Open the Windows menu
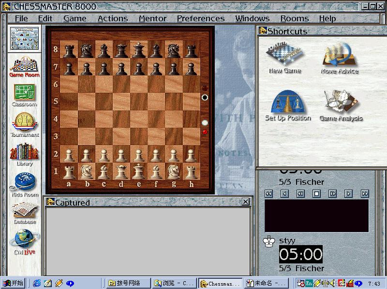This screenshot has height=289, width=387. click(x=252, y=18)
